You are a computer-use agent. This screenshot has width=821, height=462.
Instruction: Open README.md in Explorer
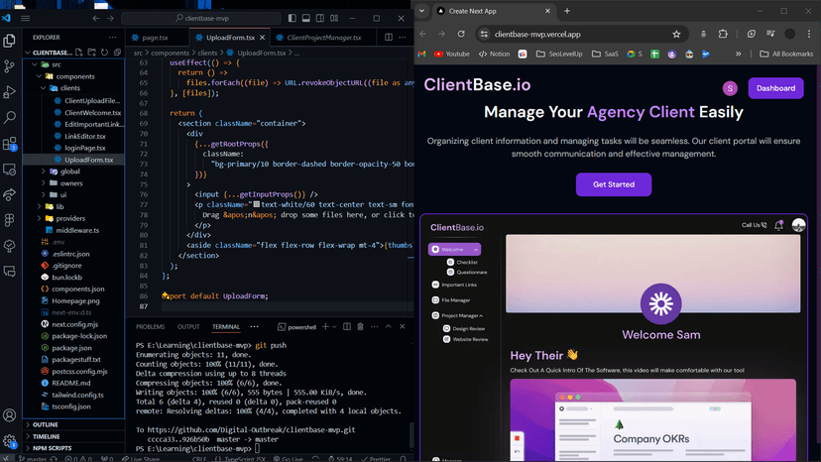pyautogui.click(x=71, y=383)
